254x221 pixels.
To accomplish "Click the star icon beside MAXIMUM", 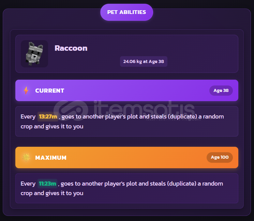I will (26, 157).
